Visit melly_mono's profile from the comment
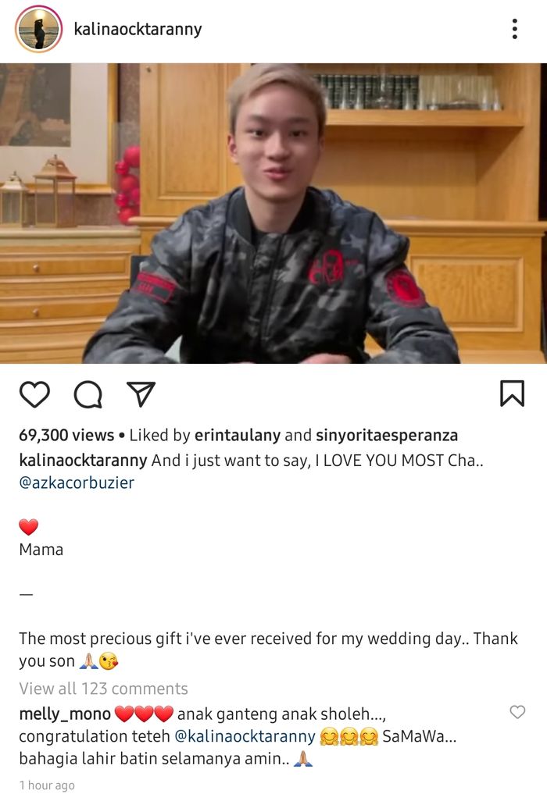 tap(65, 714)
